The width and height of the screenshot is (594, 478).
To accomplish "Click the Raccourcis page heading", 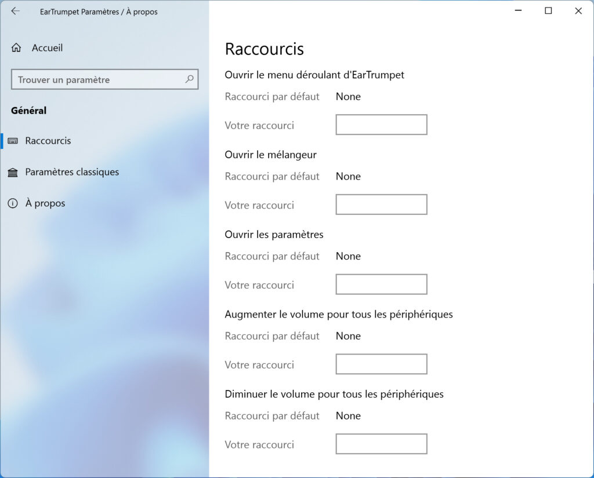I will [x=265, y=49].
